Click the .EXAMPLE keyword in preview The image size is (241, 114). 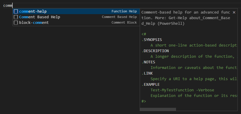coord(151,85)
